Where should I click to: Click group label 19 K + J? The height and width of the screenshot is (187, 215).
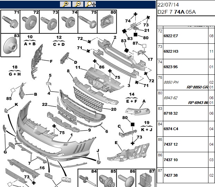click(x=146, y=126)
